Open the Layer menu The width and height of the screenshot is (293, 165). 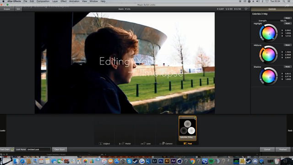pyautogui.click(x=55, y=1)
